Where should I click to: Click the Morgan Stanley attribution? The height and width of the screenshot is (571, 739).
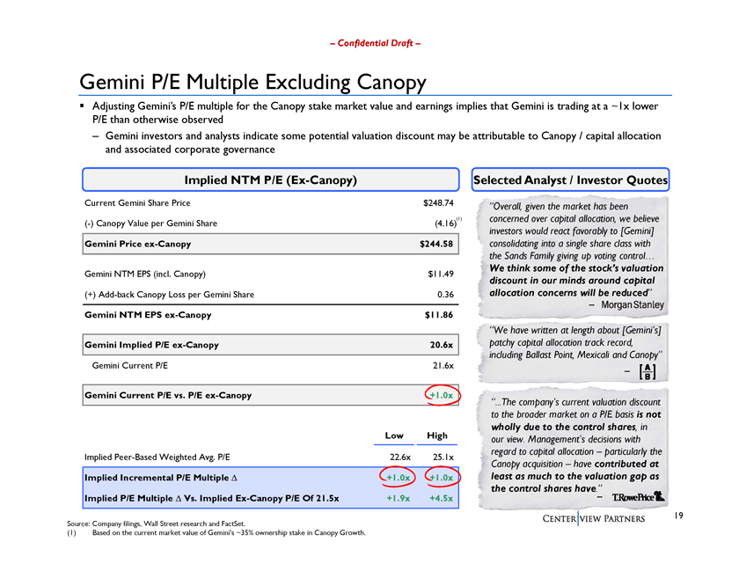[x=633, y=305]
